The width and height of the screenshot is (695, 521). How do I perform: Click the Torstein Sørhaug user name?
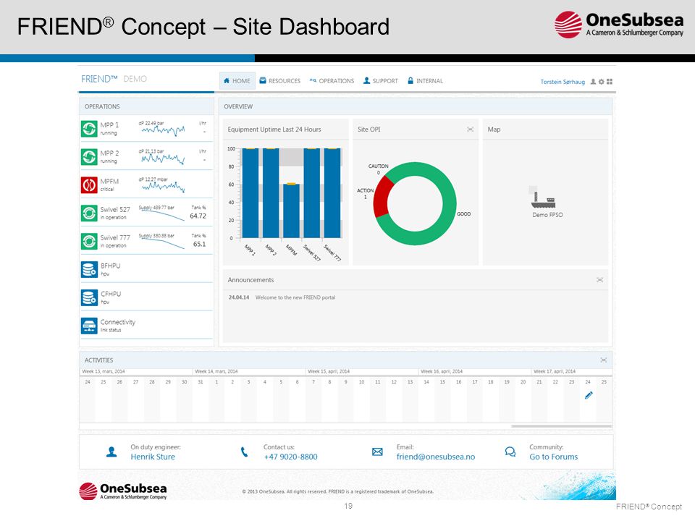coord(563,82)
